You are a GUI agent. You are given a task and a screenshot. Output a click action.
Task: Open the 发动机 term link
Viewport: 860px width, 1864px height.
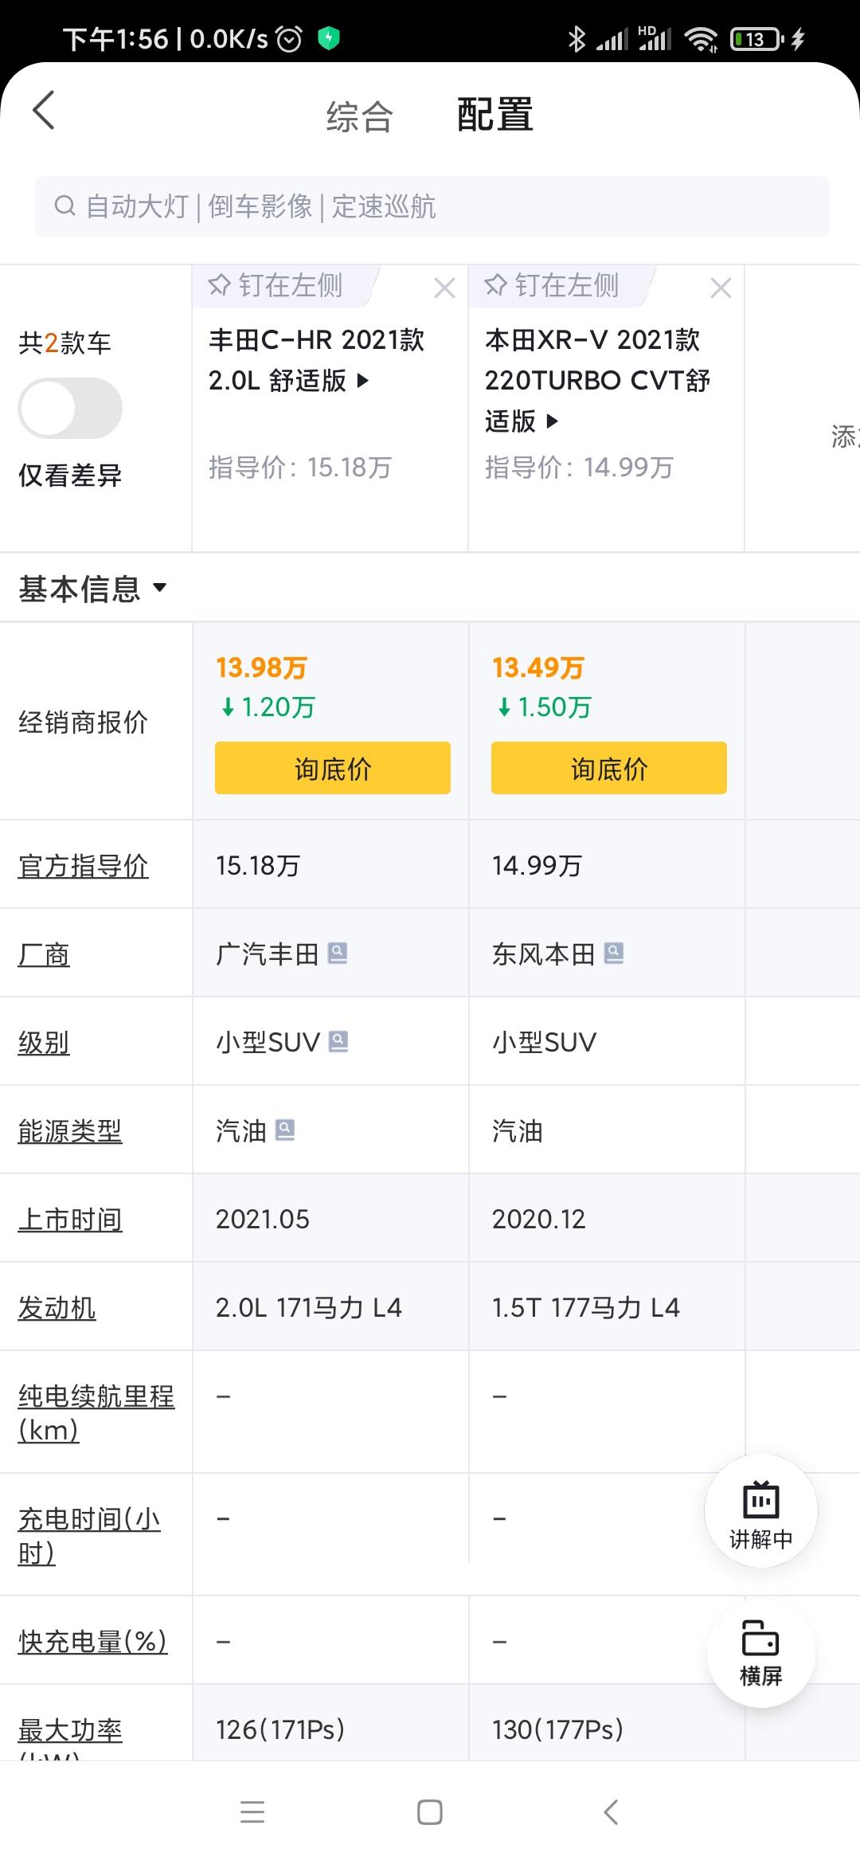(57, 1308)
